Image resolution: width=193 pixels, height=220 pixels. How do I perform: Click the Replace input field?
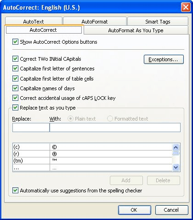coord(31,127)
